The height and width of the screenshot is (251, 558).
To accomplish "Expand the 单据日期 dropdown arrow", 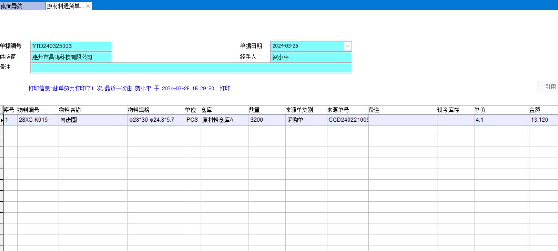I will pyautogui.click(x=347, y=46).
